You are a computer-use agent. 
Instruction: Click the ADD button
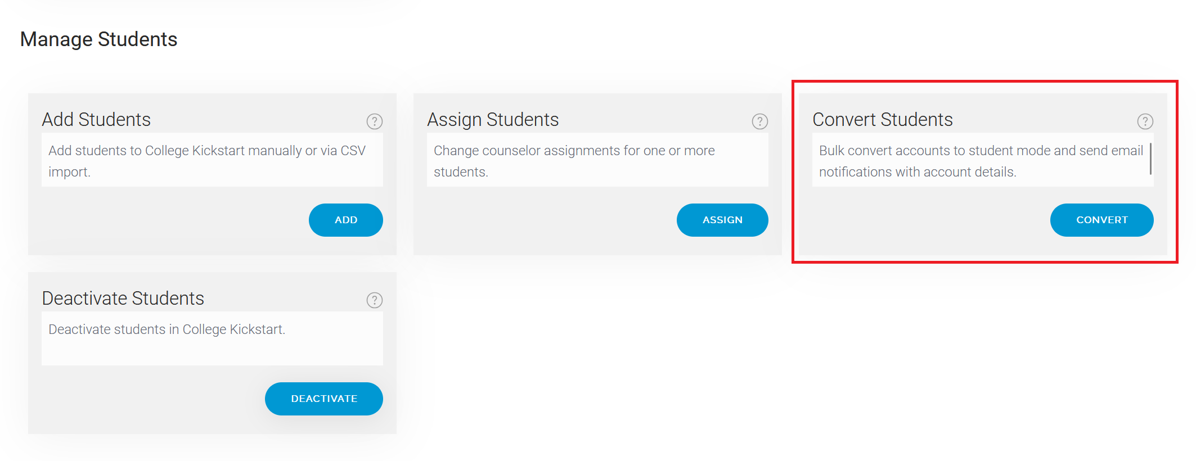(346, 220)
